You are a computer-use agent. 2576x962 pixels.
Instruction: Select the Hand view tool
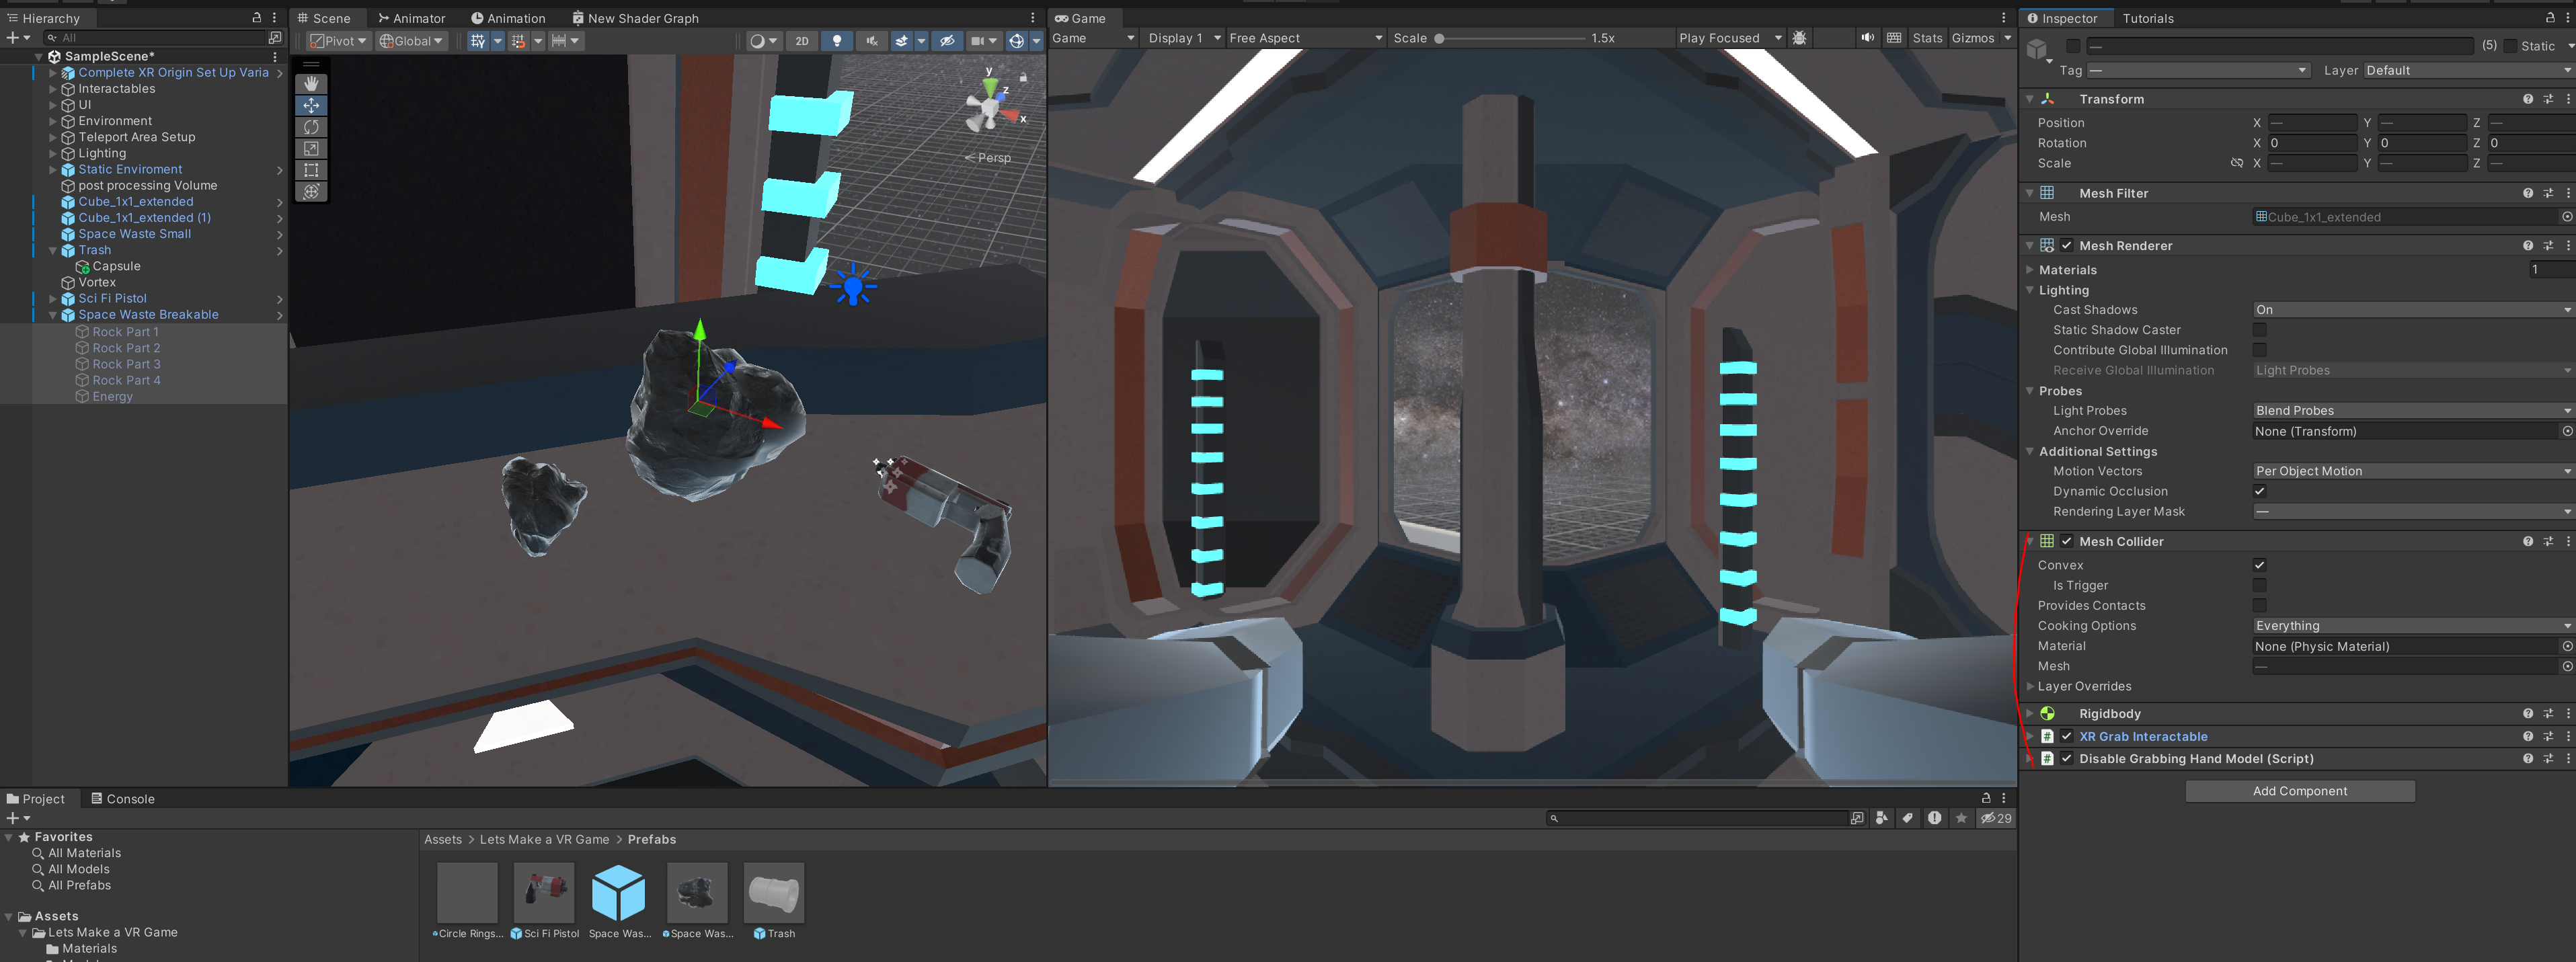pos(311,84)
